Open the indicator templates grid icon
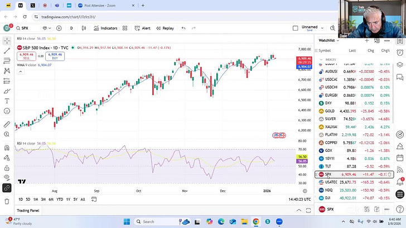 [125, 28]
